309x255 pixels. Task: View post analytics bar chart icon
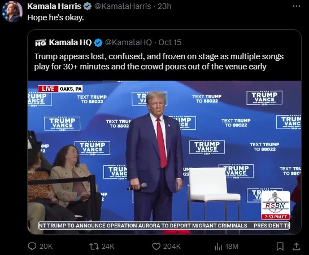coord(219,247)
